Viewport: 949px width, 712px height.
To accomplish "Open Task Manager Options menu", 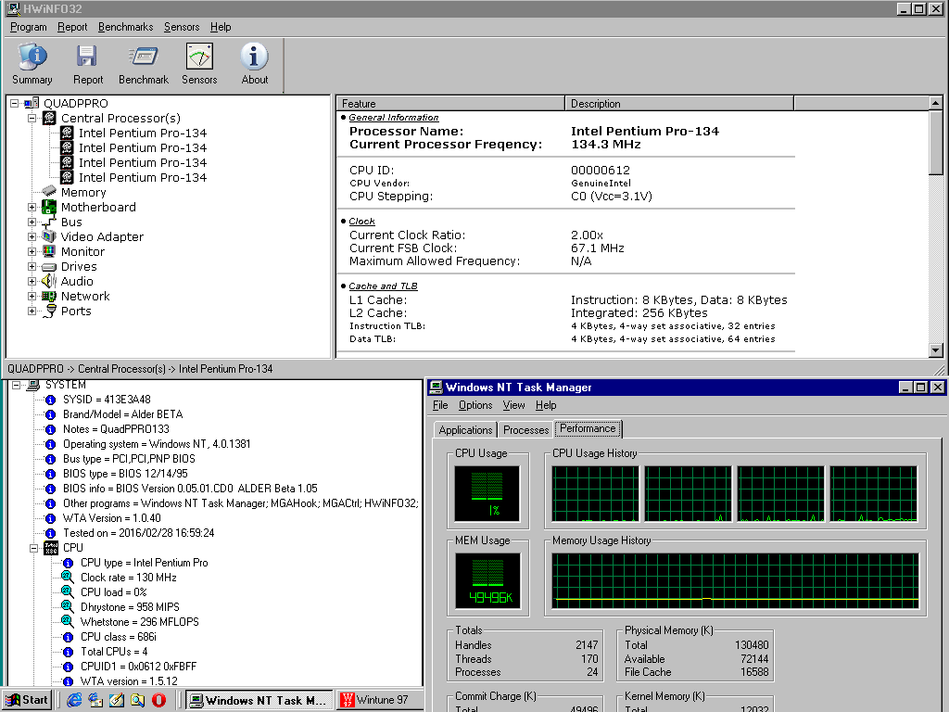I will point(475,405).
